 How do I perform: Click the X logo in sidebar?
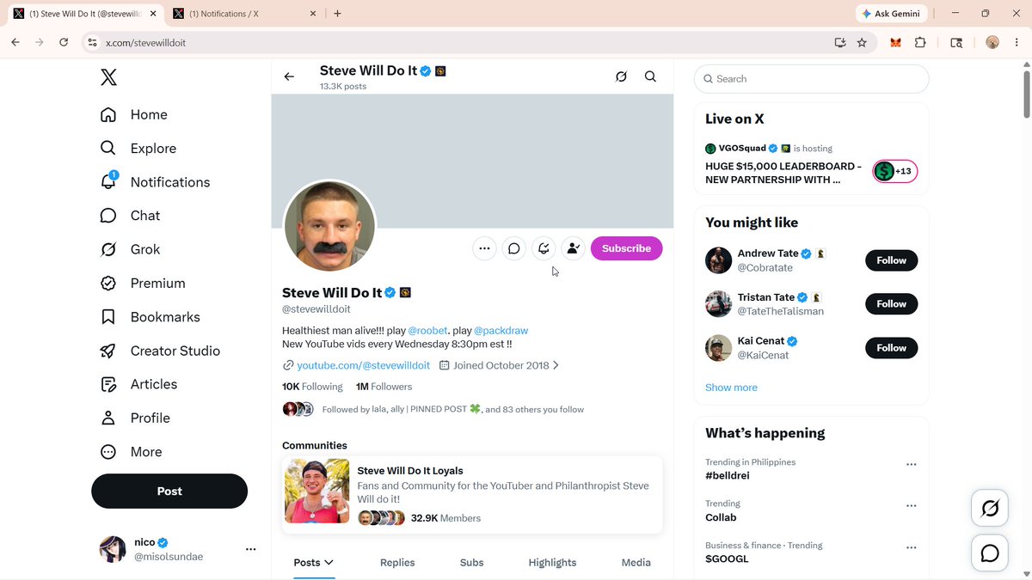tap(108, 78)
